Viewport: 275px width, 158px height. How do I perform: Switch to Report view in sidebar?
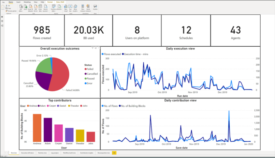pyautogui.click(x=2, y=17)
